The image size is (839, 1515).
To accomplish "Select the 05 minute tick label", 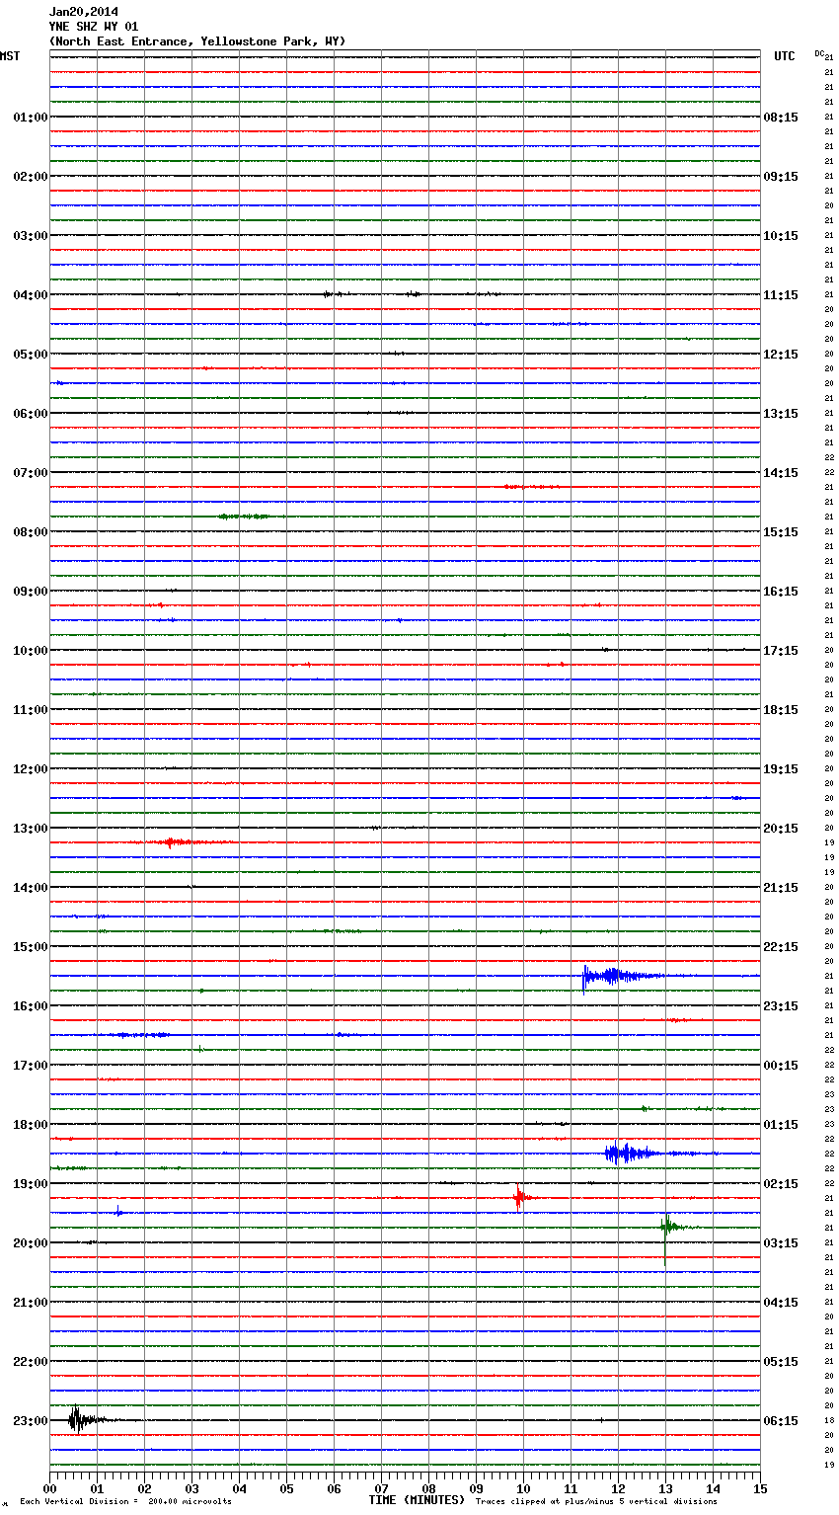I will pyautogui.click(x=286, y=1488).
